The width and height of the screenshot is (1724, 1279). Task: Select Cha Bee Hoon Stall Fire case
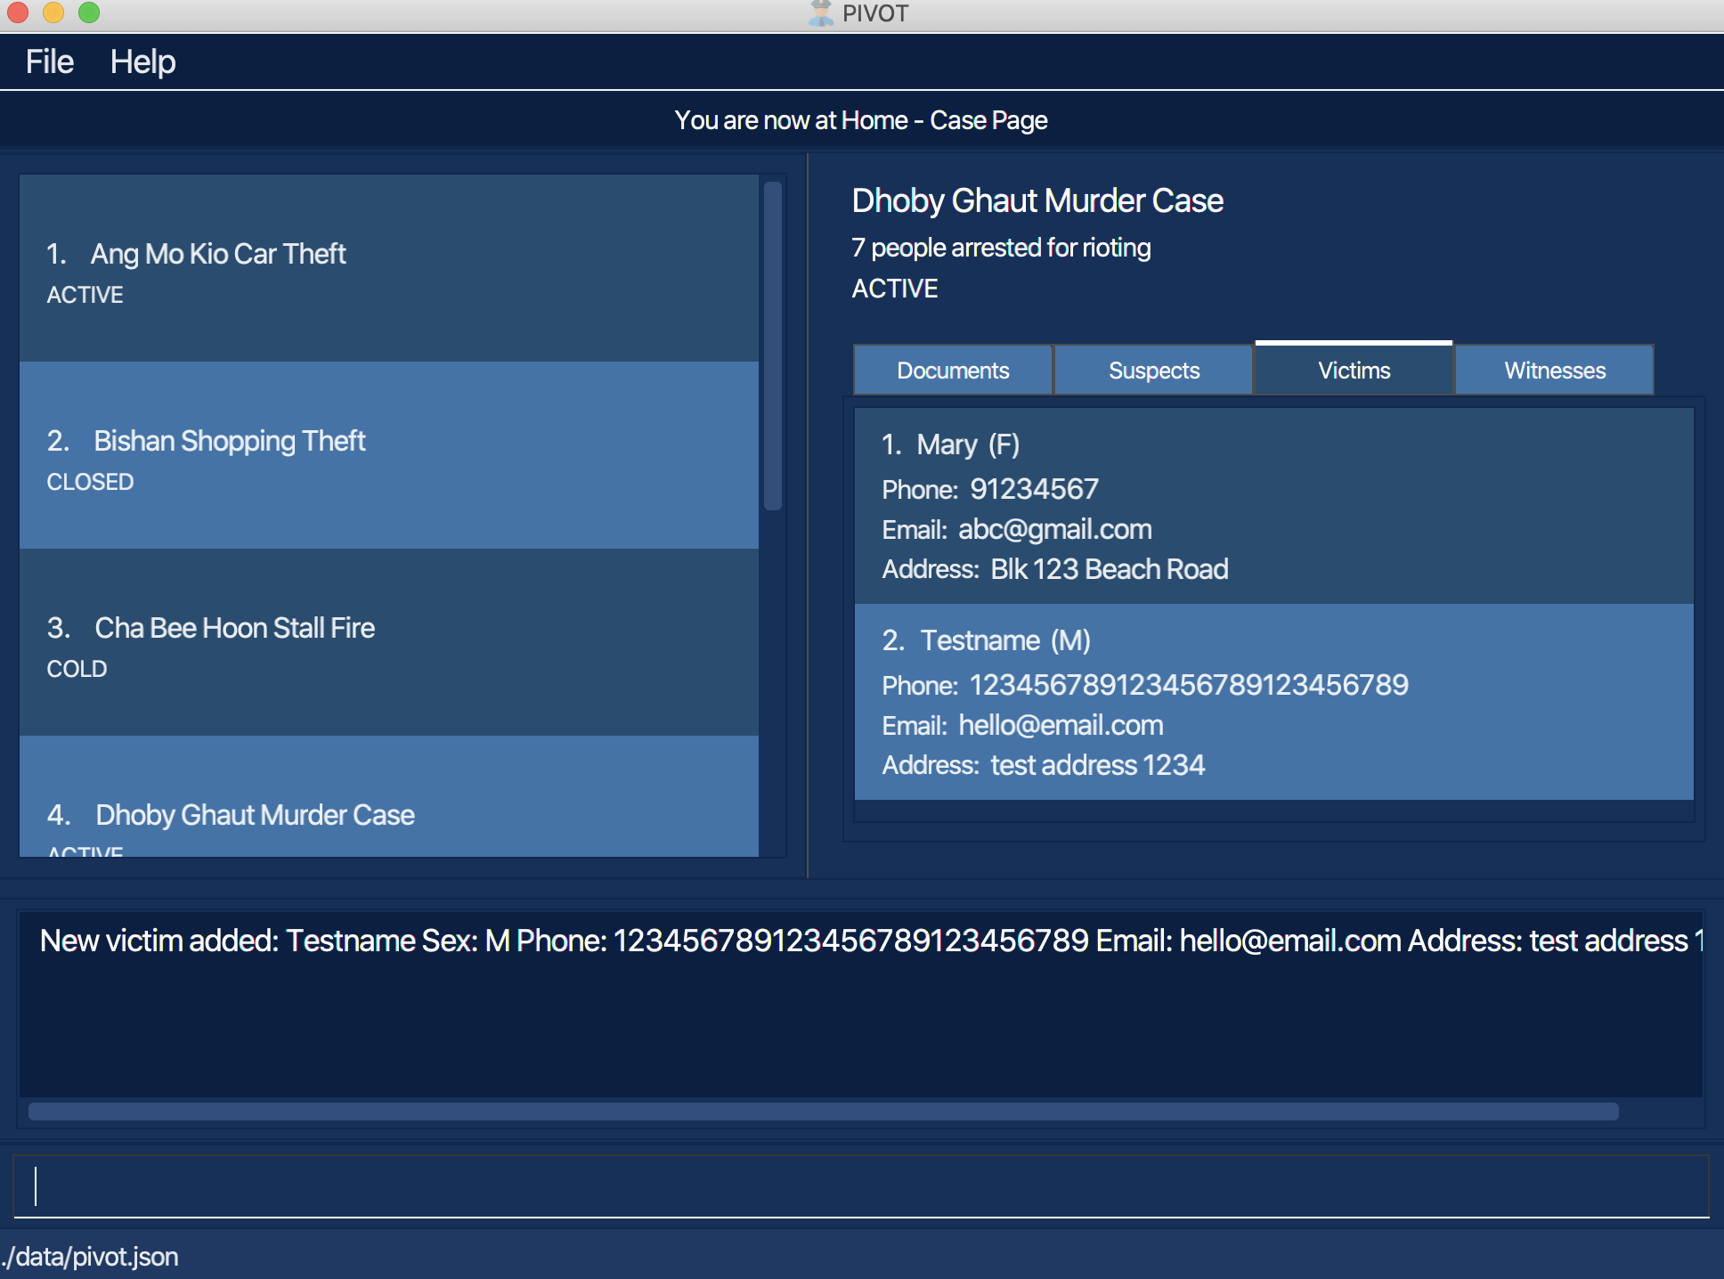pos(389,642)
